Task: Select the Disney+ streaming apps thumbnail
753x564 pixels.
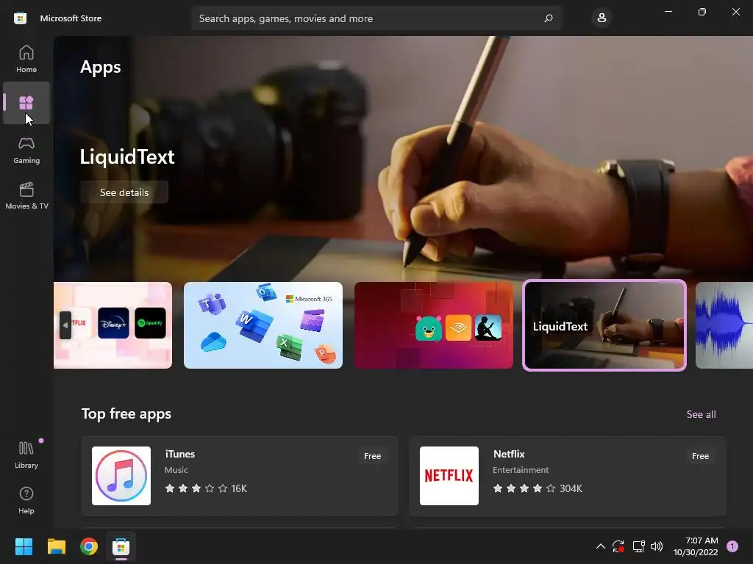Action: point(113,325)
